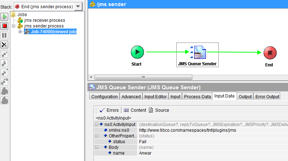This screenshot has height=161, width=288.
Task: Click the Errors button label
Action: tap(112, 110)
